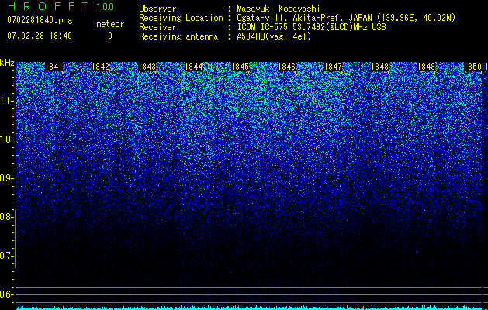
Task: Click the 1842 time marker
Action: (101, 67)
